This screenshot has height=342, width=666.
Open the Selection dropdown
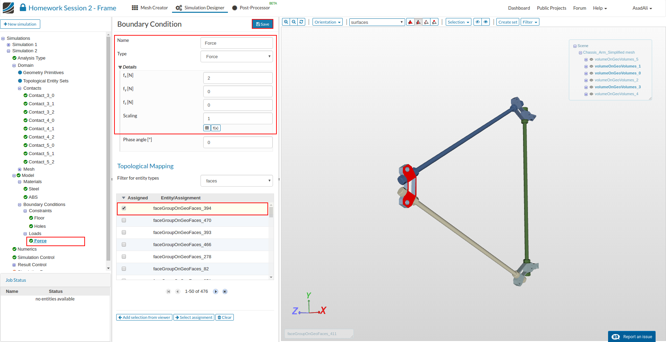click(459, 22)
